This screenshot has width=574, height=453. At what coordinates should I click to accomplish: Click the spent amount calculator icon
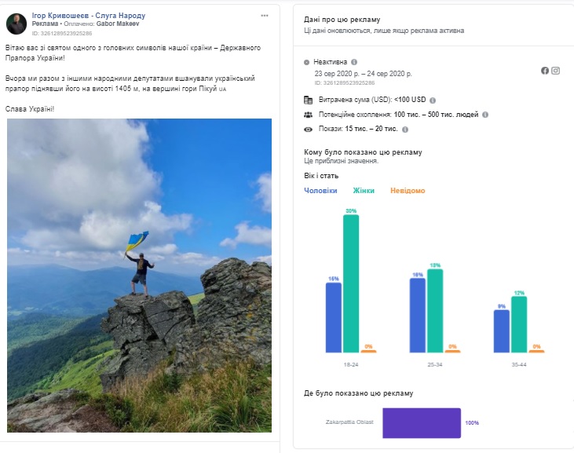coord(309,100)
